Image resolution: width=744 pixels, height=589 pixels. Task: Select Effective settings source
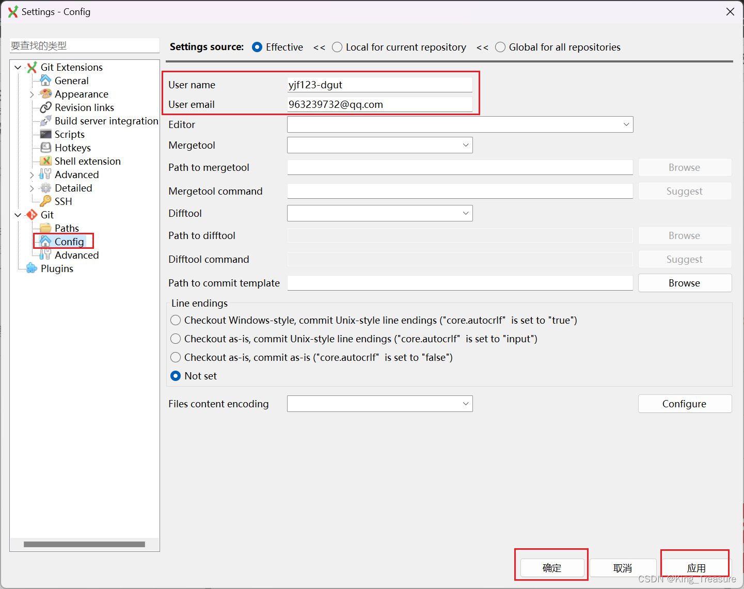257,47
